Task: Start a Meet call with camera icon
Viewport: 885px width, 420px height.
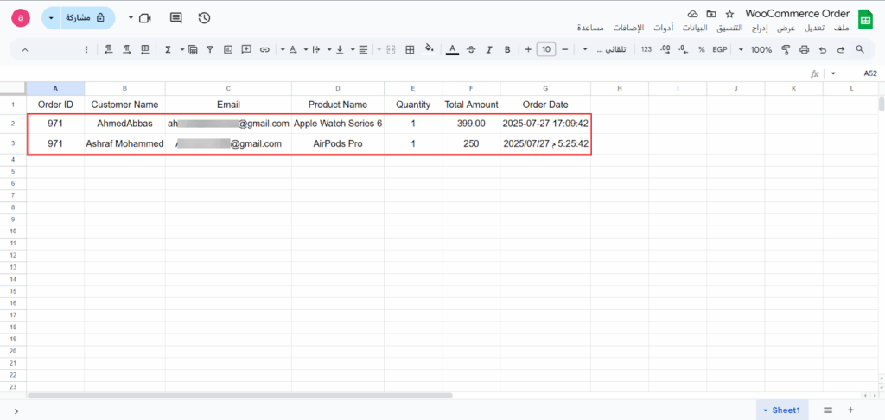Action: tap(145, 18)
